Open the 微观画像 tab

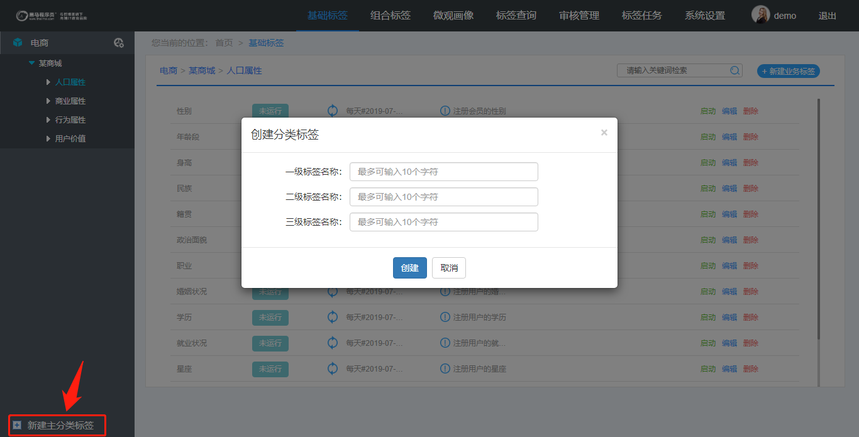point(453,16)
